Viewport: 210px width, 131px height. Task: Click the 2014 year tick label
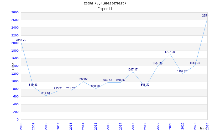[x=83, y=126]
